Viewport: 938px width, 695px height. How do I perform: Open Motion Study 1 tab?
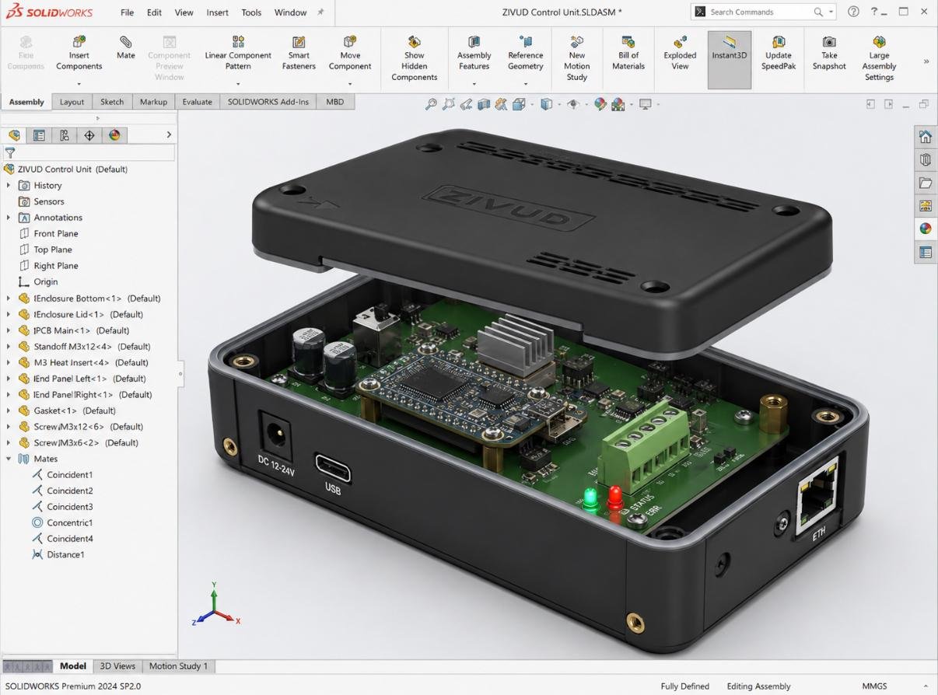tap(178, 666)
